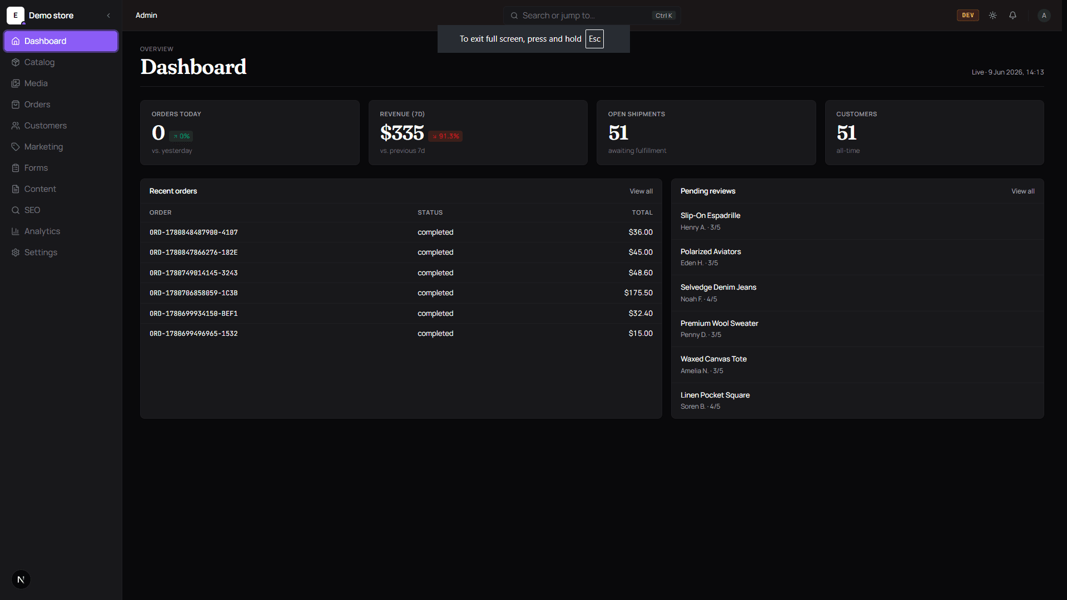The image size is (1067, 600).
Task: Click the Customers 51 all-time card
Action: point(935,132)
